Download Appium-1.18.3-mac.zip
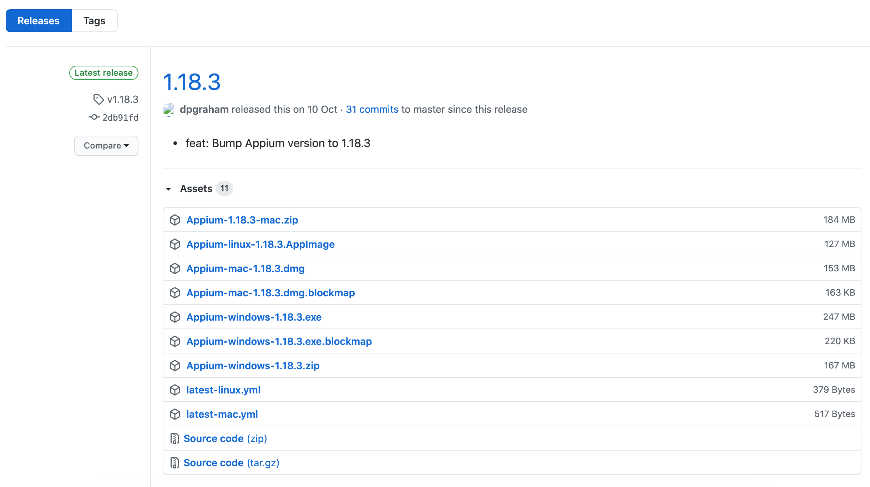870x487 pixels. [x=242, y=220]
